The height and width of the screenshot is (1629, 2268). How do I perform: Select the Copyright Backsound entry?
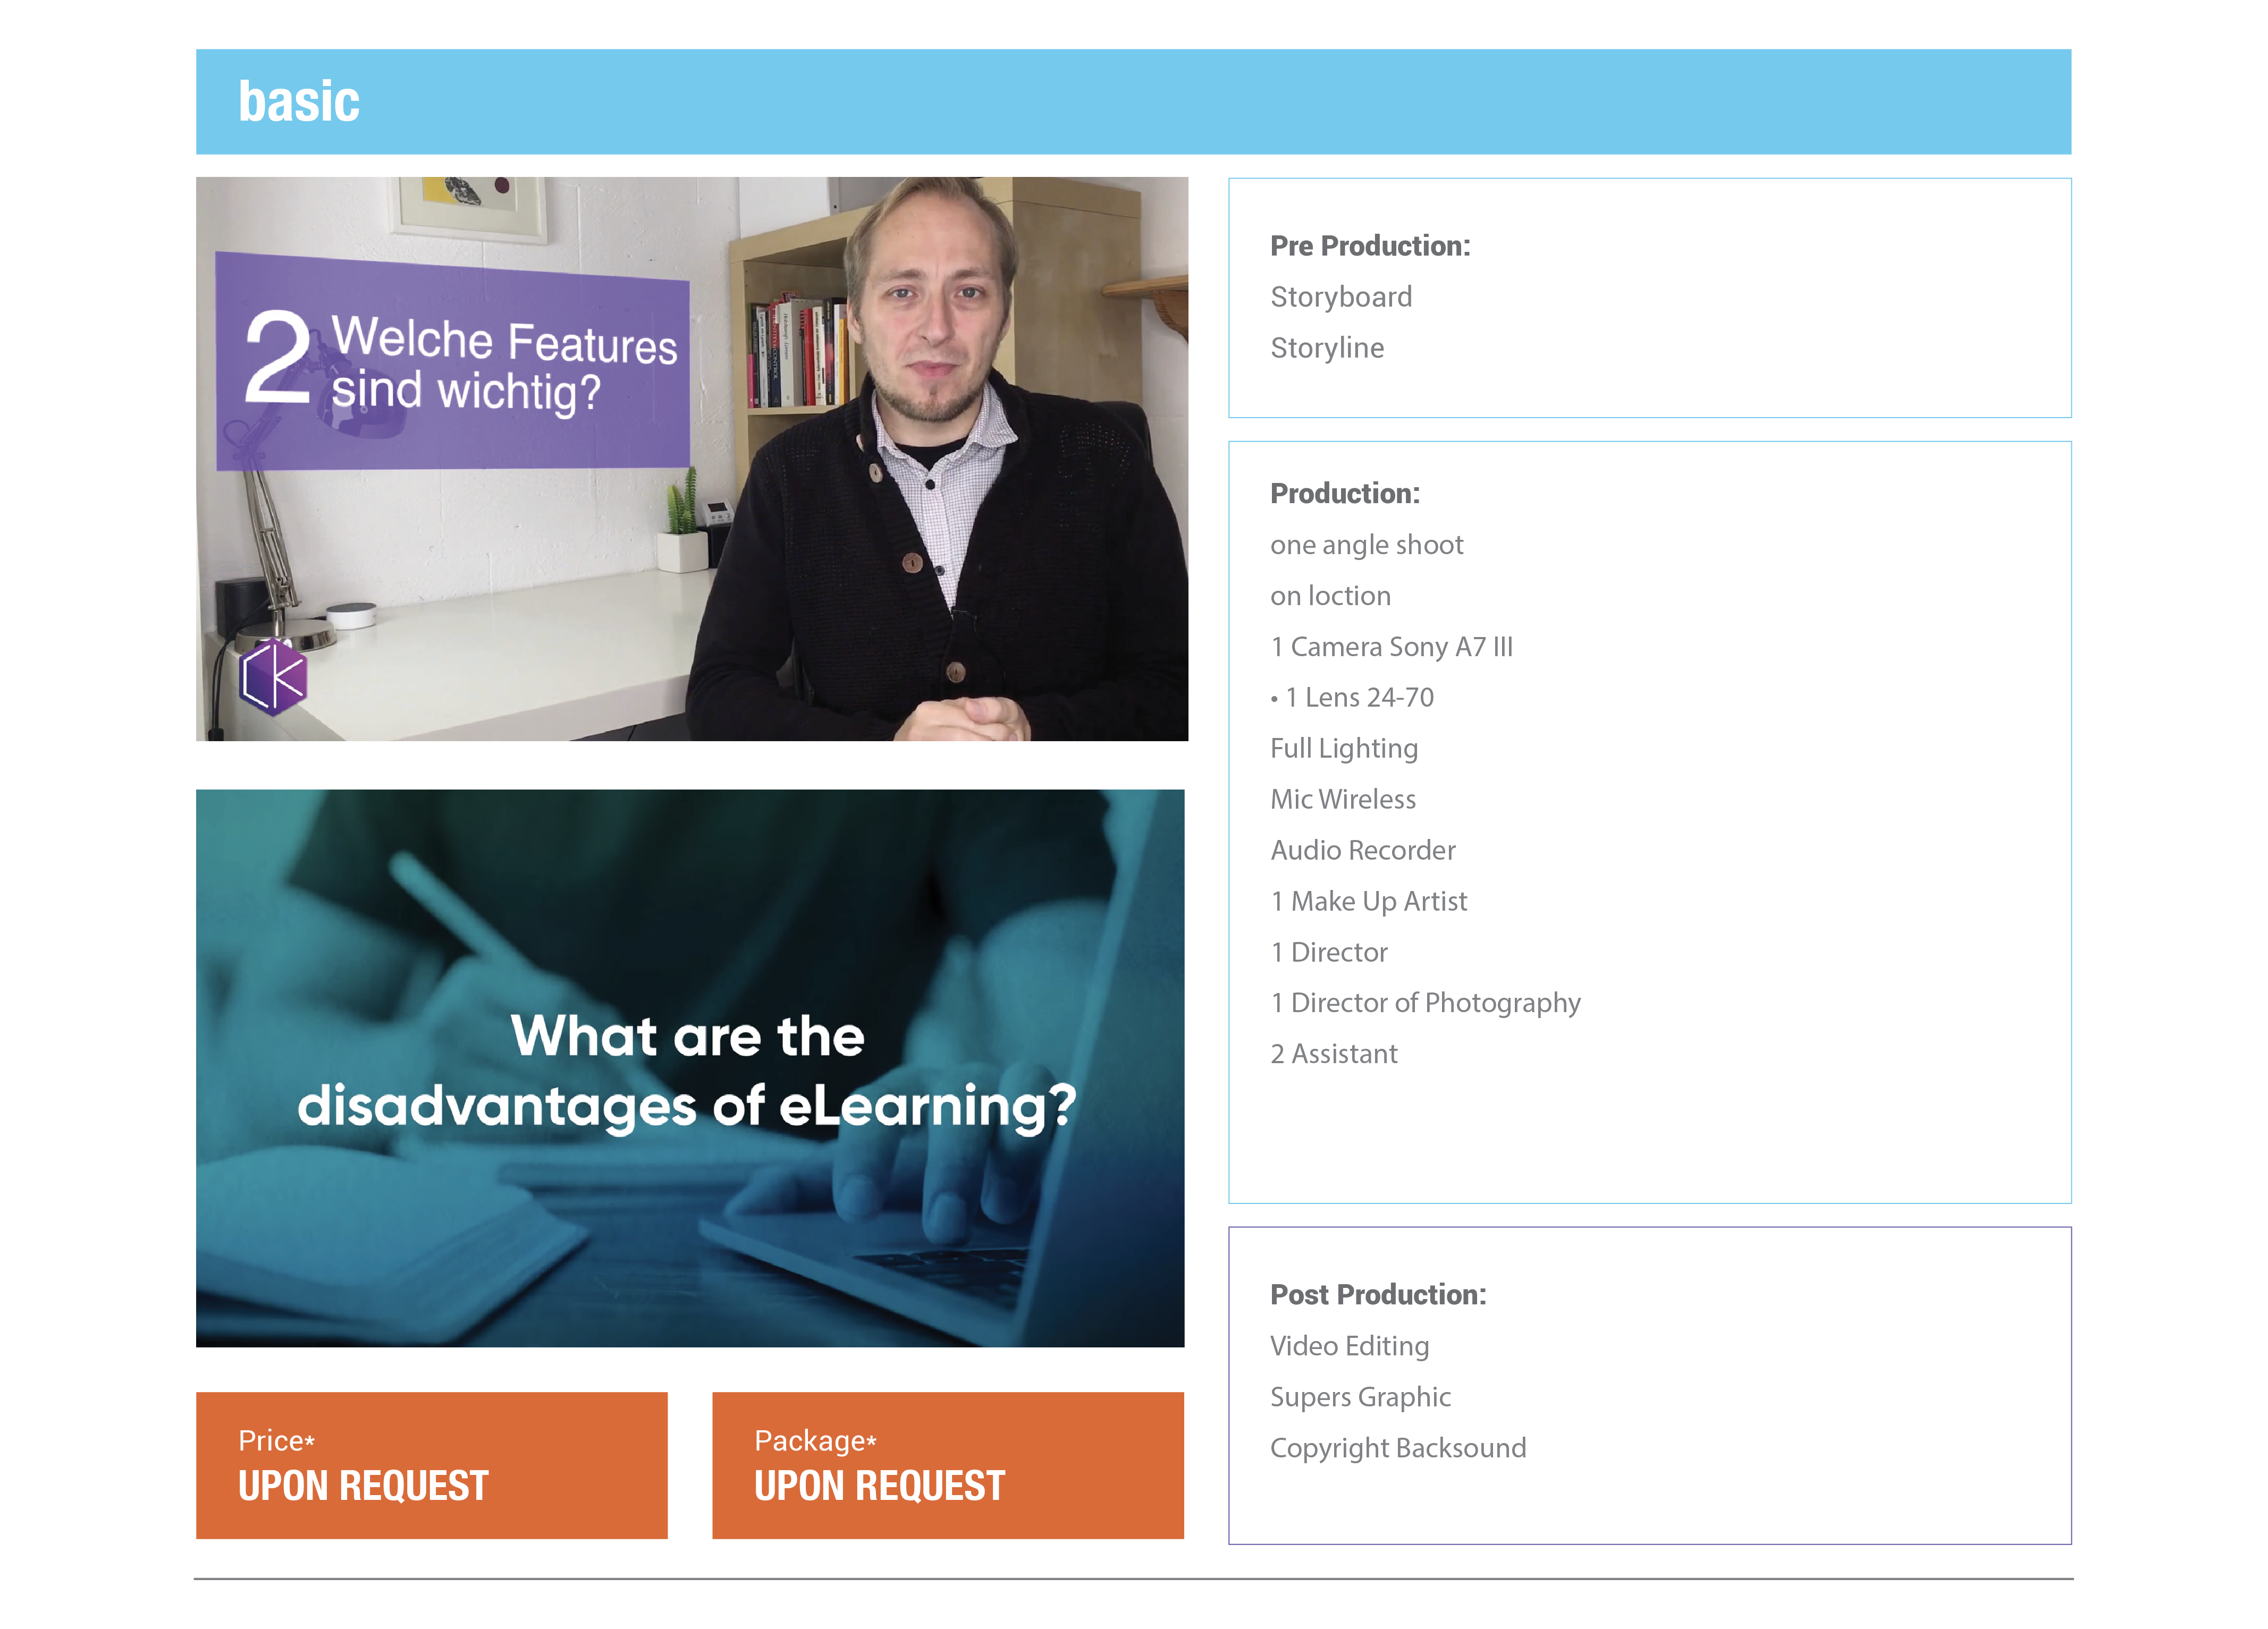tap(1398, 1448)
